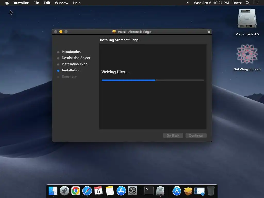Open the window-shortcut icon beside Trash
Screen dimensions: 264x198
(200, 191)
